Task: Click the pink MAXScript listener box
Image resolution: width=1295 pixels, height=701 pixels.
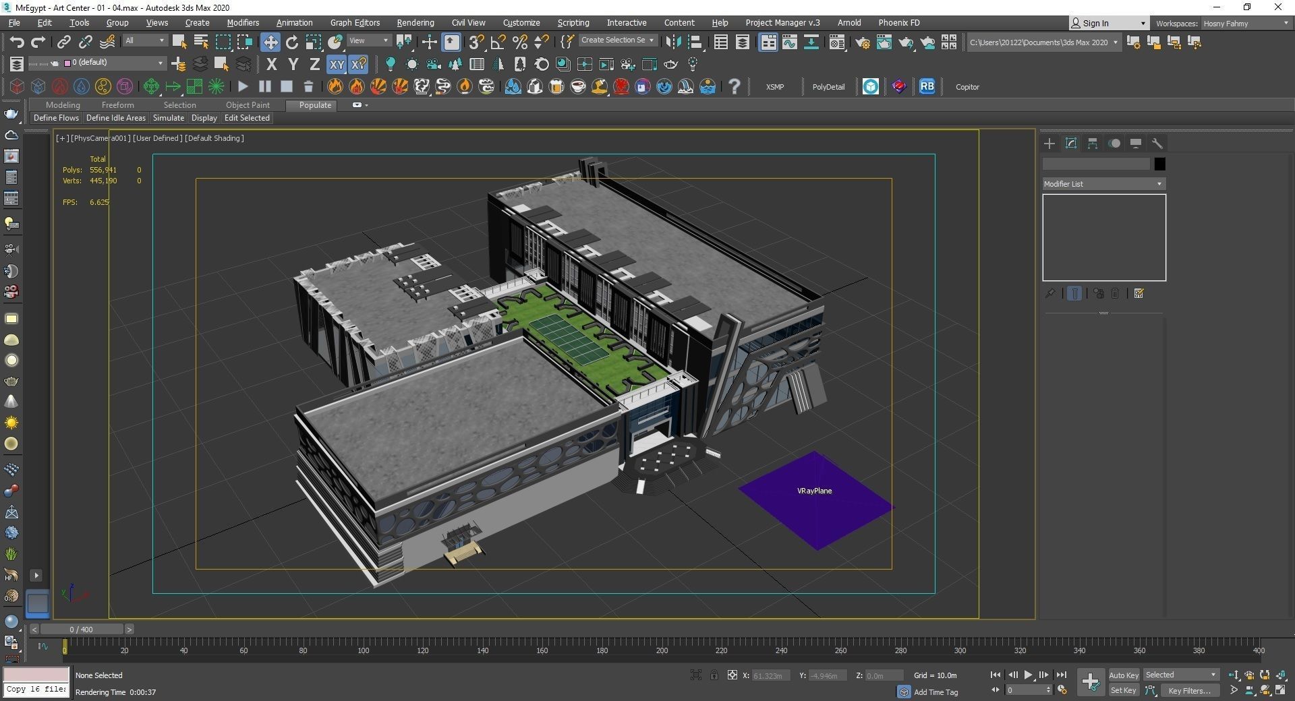Action: 36,674
